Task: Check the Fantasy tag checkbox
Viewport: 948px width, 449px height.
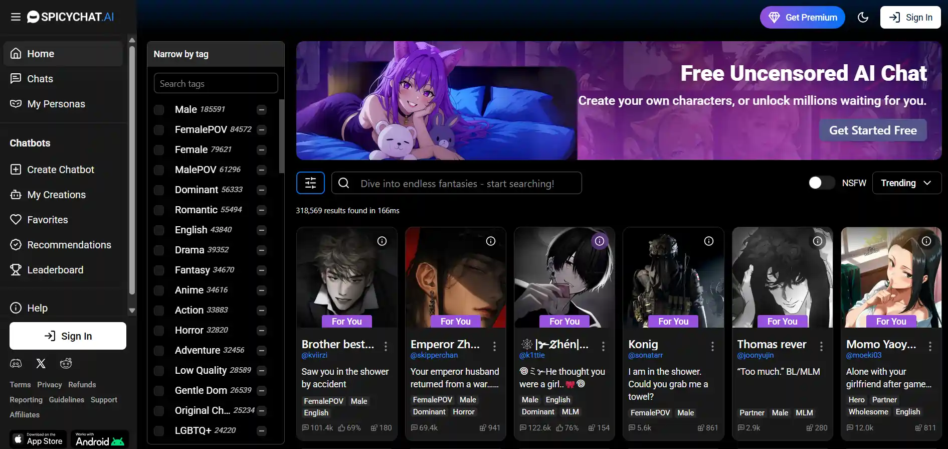Action: pyautogui.click(x=159, y=270)
